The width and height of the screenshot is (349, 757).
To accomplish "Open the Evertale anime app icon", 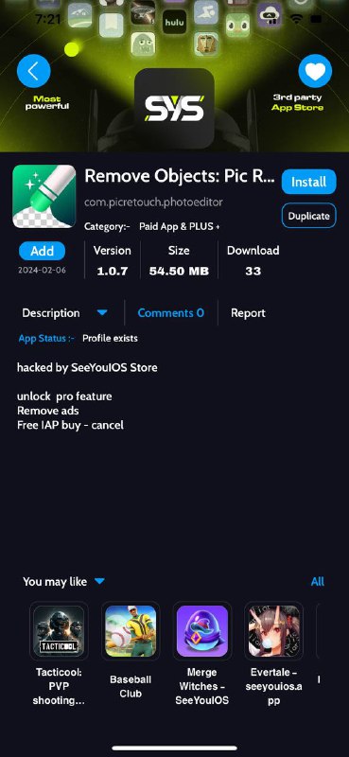I will click(x=273, y=630).
